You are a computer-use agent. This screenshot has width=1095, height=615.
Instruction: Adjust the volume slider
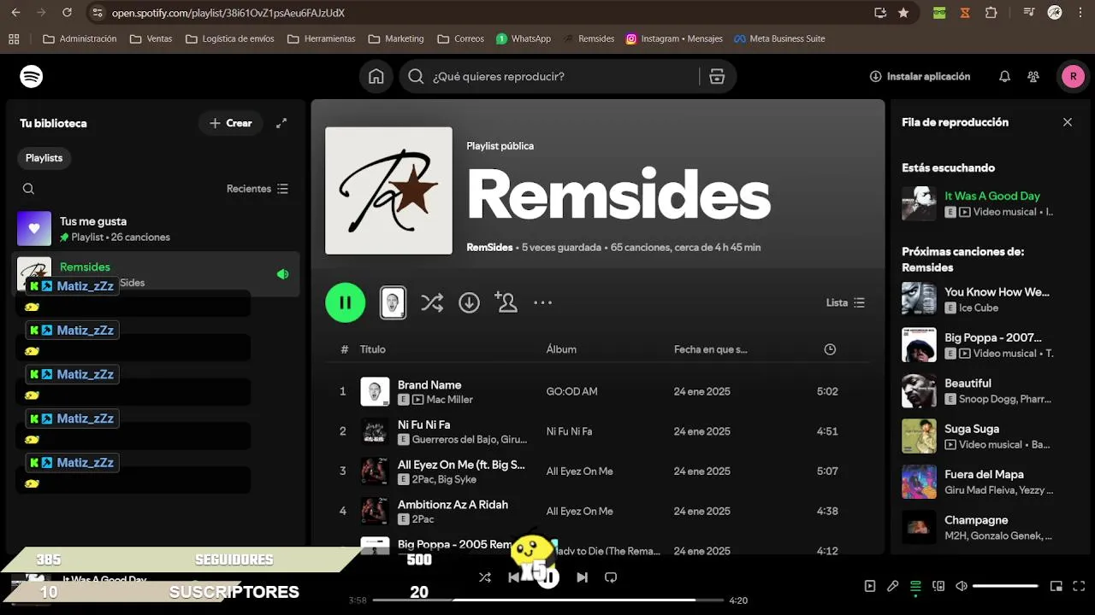1005,586
